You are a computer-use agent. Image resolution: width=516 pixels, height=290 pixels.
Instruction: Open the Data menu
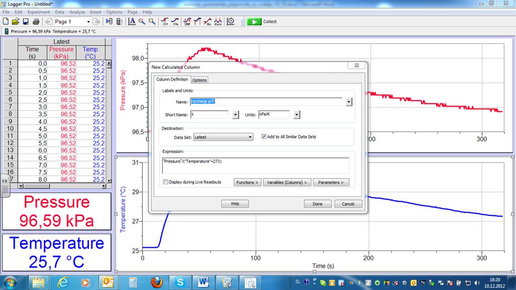coord(59,12)
